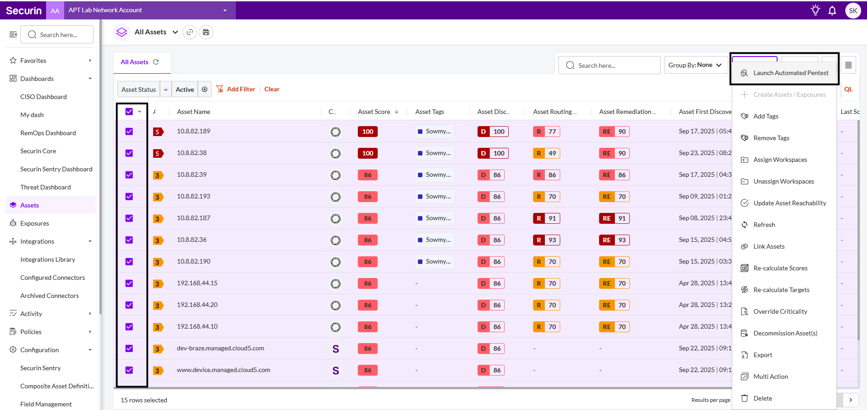Click criticality badge of 10.8.82.189

[158, 132]
